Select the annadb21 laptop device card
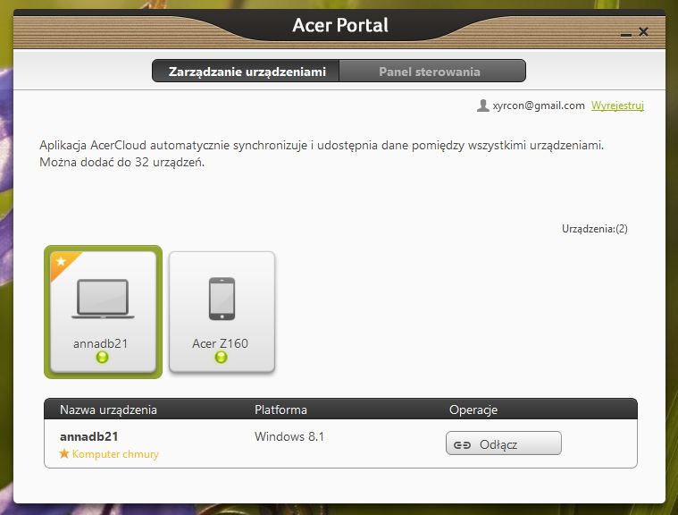This screenshot has width=678, height=515. (103, 312)
